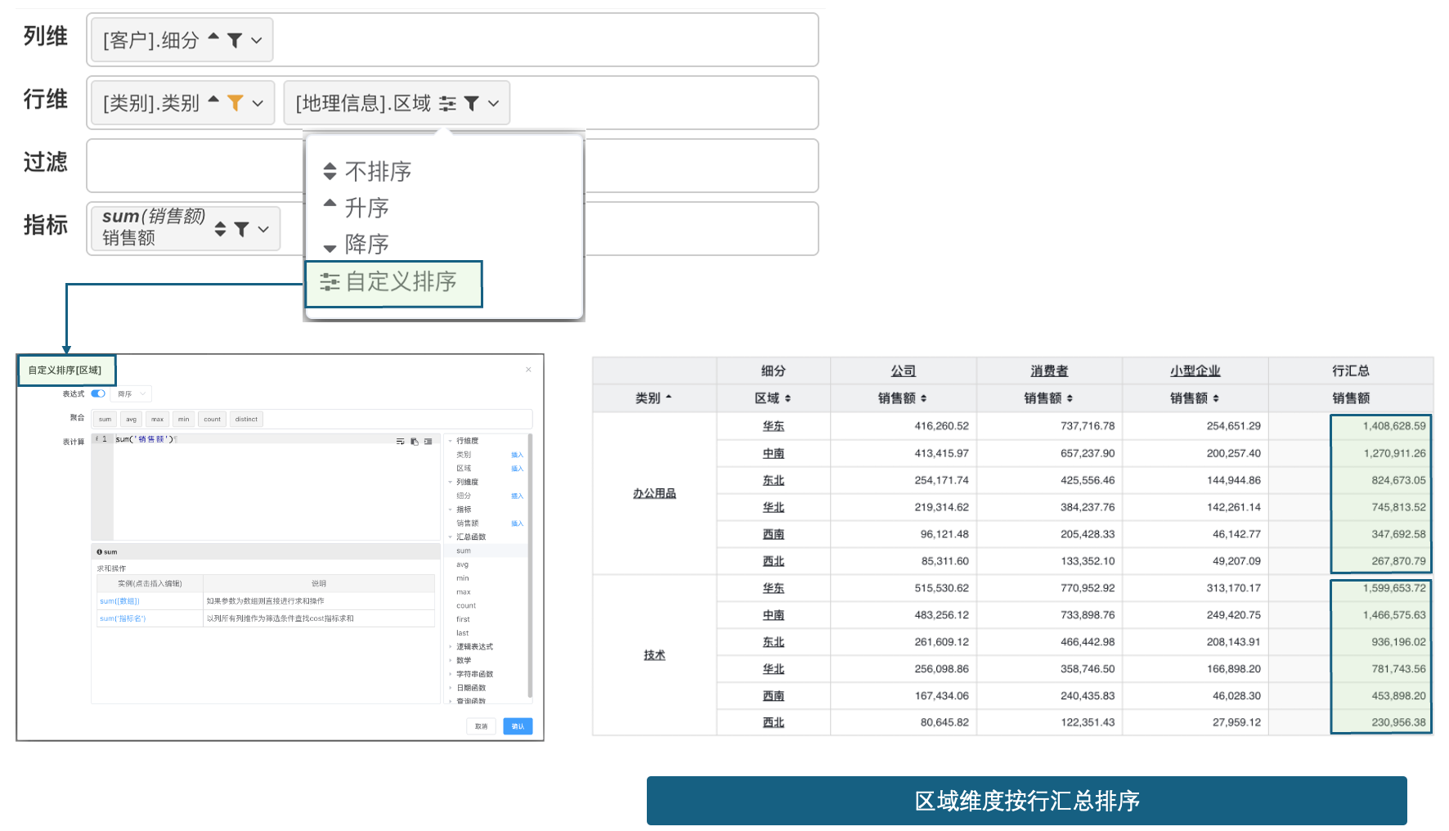Select last in function tree

463,633
